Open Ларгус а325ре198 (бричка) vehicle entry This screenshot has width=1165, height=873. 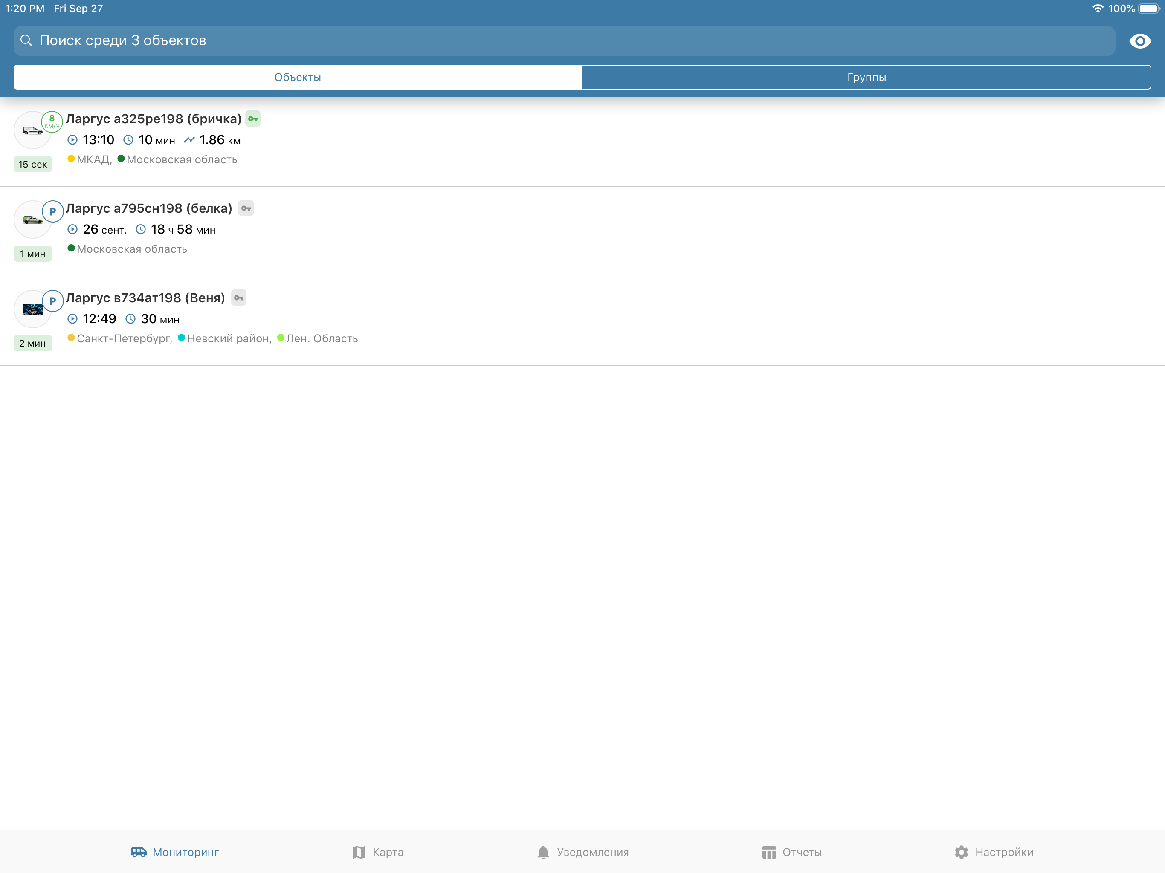pos(153,119)
